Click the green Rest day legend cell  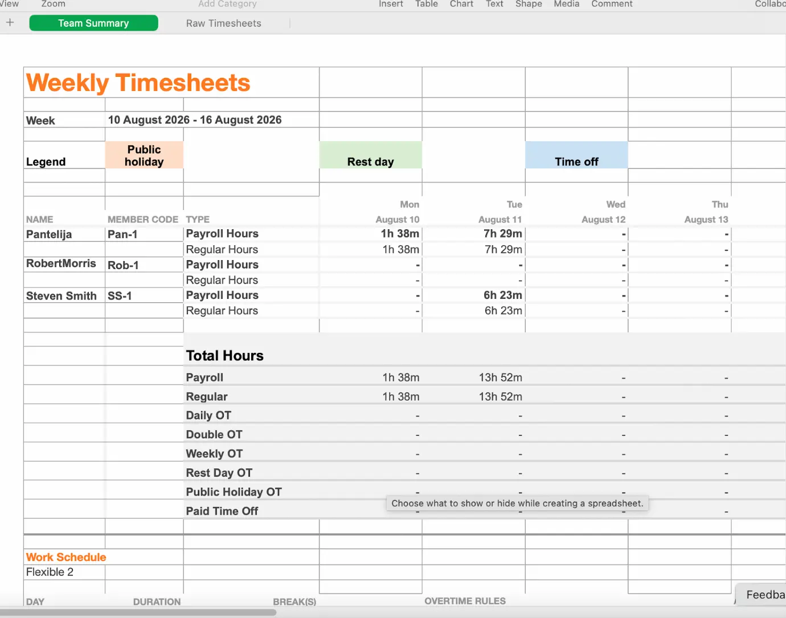(x=370, y=155)
